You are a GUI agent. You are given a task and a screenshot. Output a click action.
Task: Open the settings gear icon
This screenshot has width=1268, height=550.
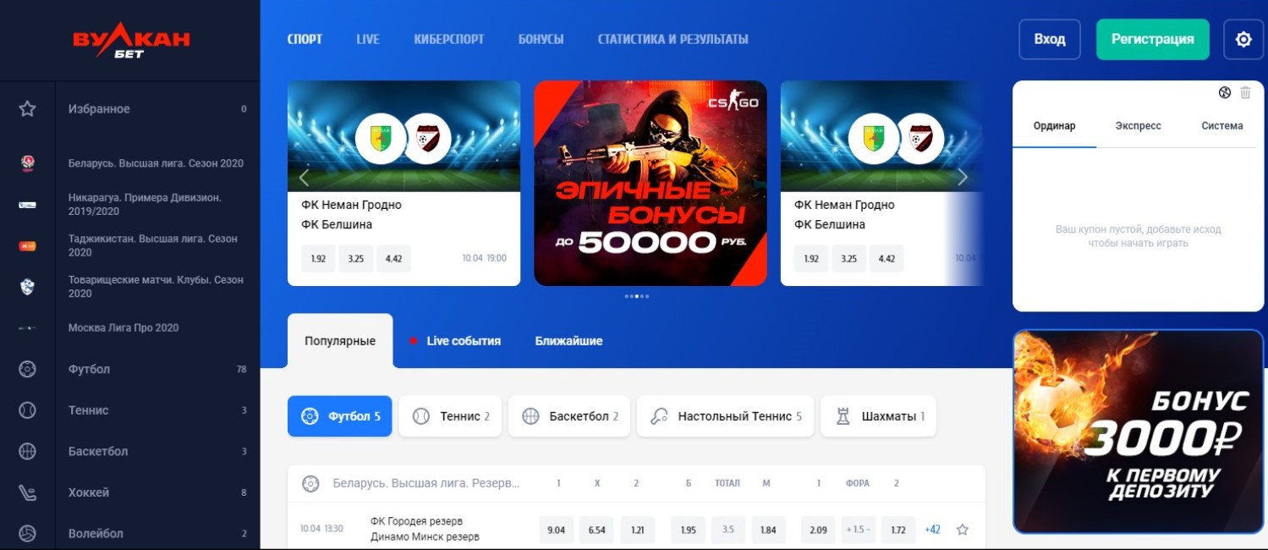pos(1243,39)
